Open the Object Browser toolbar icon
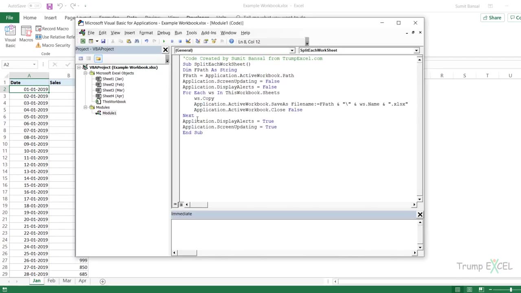The height and width of the screenshot is (293, 521). pos(214,41)
